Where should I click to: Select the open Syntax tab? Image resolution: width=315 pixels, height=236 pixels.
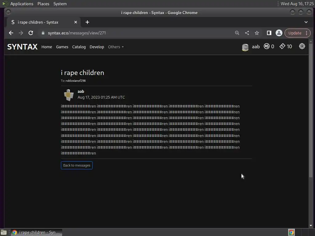(44, 22)
